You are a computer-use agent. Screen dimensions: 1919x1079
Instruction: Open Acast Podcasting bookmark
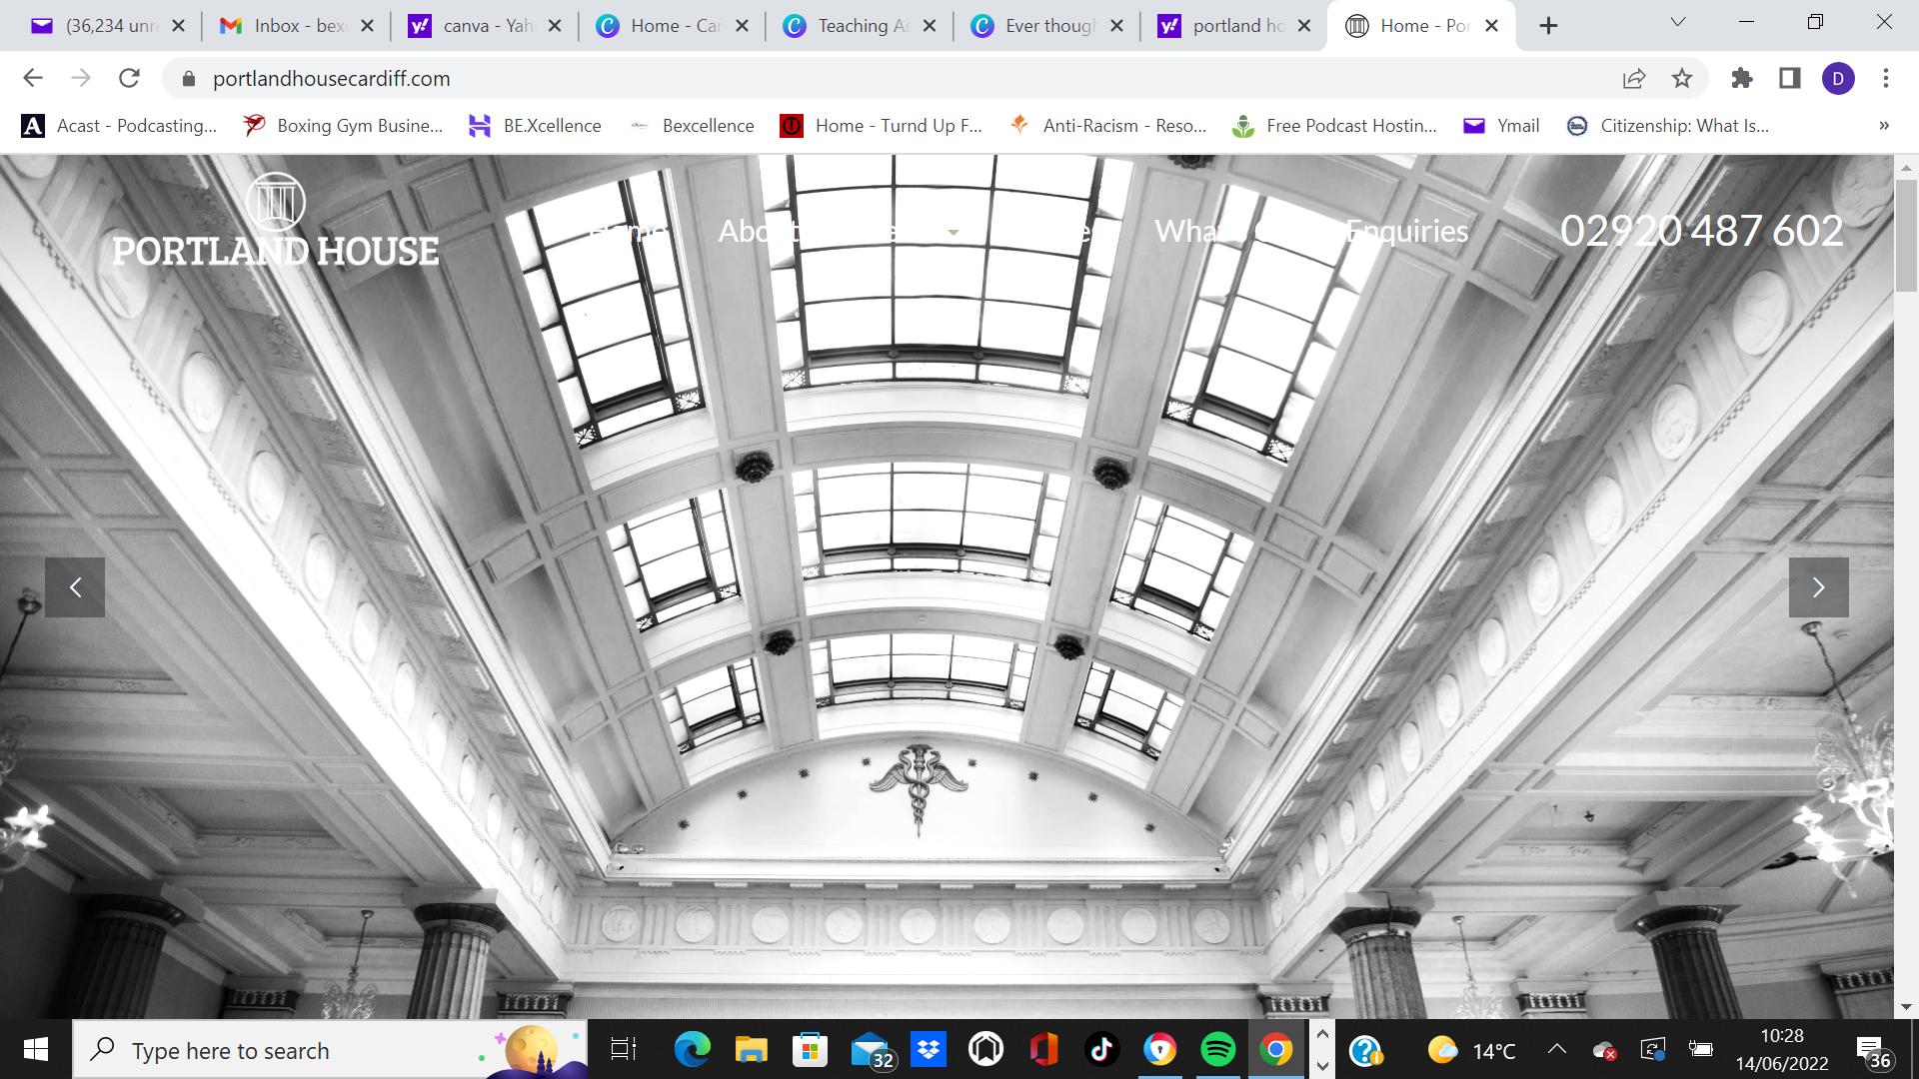(x=120, y=126)
